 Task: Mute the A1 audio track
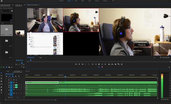coord(16,85)
